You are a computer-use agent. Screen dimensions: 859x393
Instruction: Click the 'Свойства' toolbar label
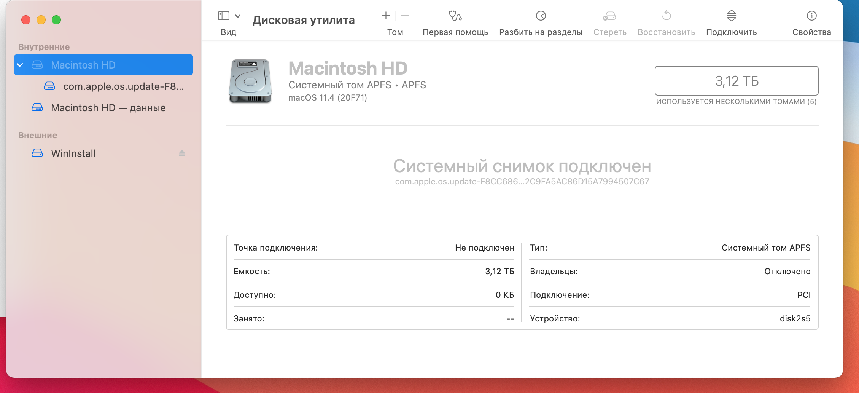(x=812, y=32)
